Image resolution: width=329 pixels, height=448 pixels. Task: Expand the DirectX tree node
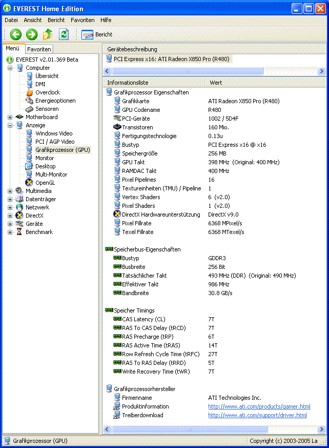[10, 216]
